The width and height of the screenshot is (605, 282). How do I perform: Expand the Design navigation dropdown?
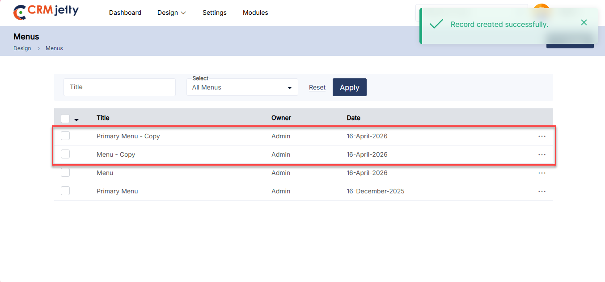171,13
